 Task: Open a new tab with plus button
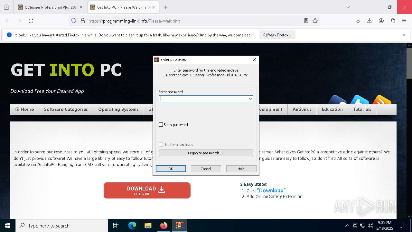[165, 7]
